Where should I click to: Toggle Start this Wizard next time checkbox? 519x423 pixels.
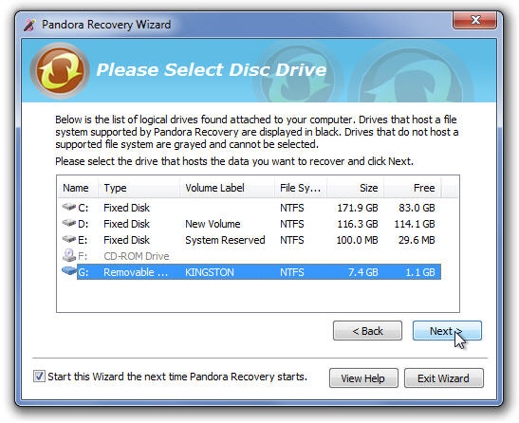tap(39, 376)
